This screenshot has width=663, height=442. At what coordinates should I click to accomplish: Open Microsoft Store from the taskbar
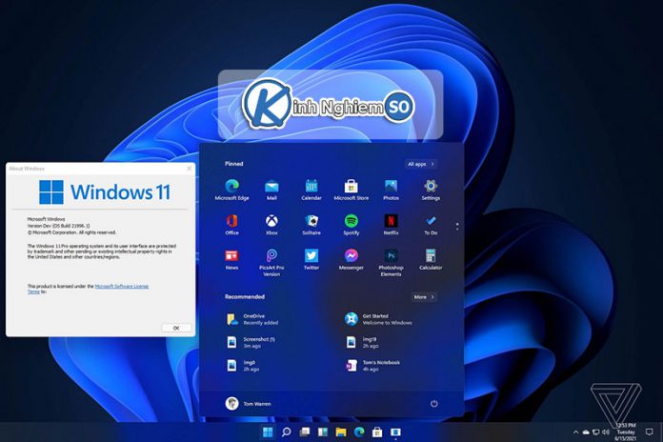(377, 432)
